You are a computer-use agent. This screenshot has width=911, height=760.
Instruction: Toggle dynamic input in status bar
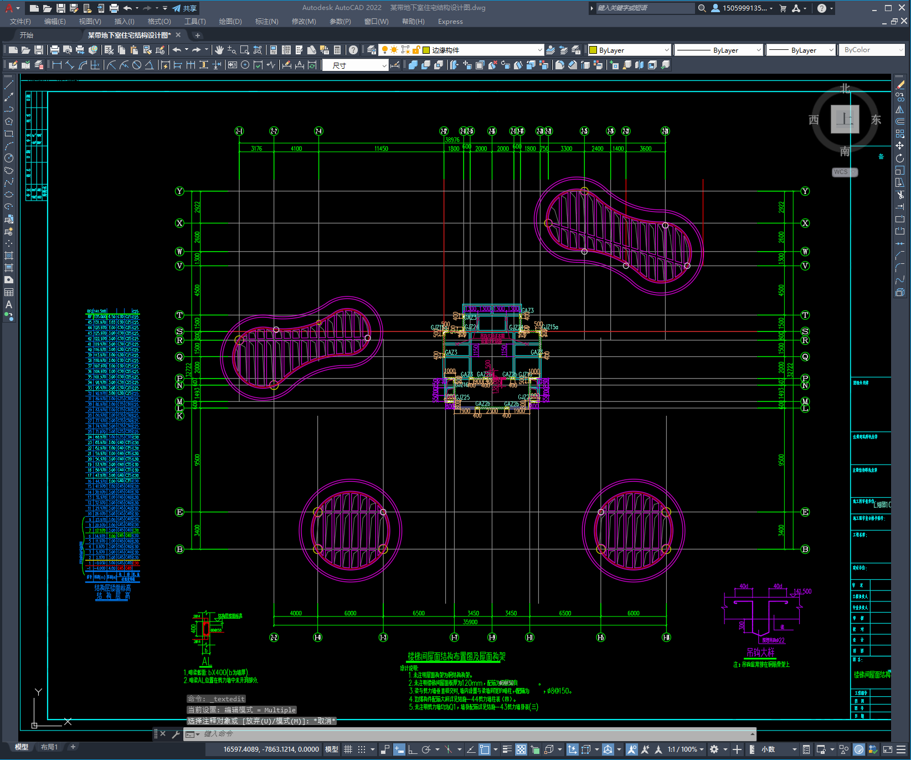[399, 749]
